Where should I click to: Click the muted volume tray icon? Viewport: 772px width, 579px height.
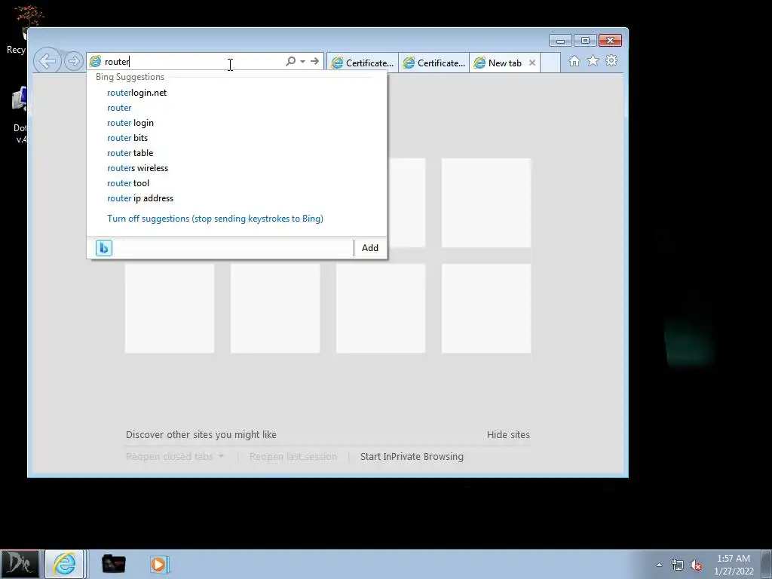[x=696, y=565]
